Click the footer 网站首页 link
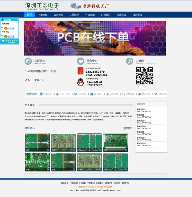This screenshot has width=192, height=197. tap(65, 183)
